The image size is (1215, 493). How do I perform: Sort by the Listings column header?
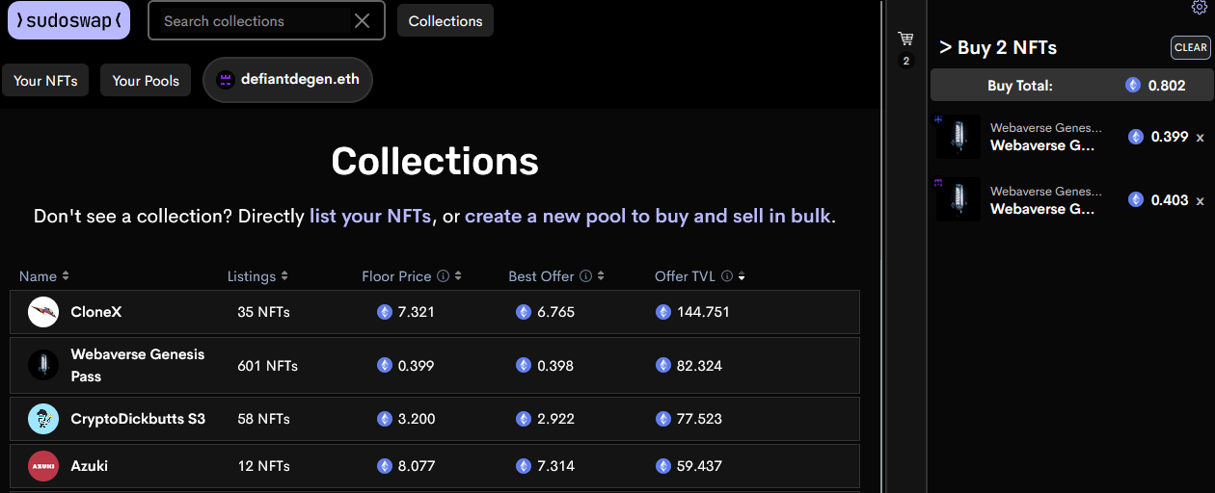(252, 276)
